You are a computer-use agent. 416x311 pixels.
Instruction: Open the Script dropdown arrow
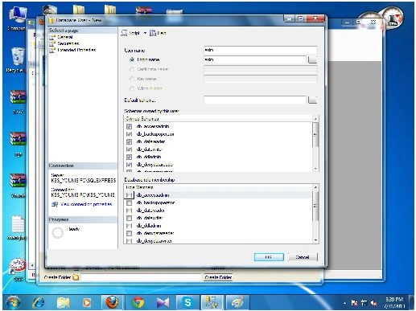145,33
